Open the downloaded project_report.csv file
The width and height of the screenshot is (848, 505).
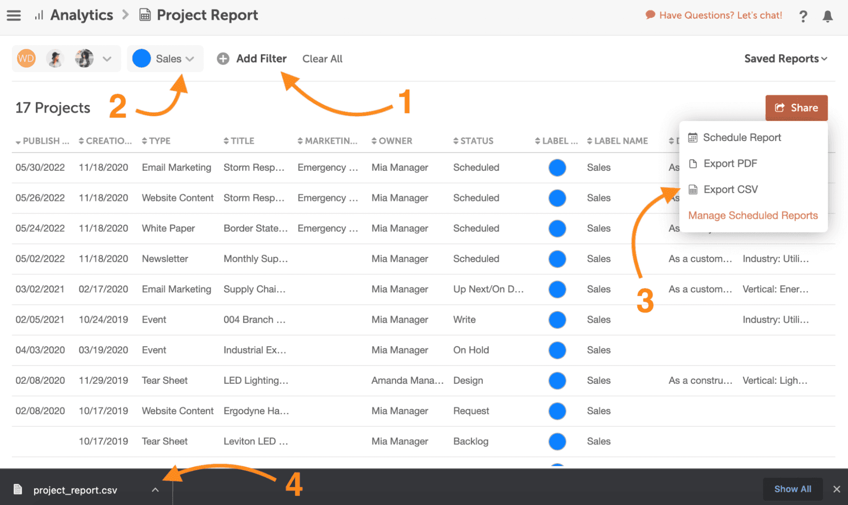[75, 490]
